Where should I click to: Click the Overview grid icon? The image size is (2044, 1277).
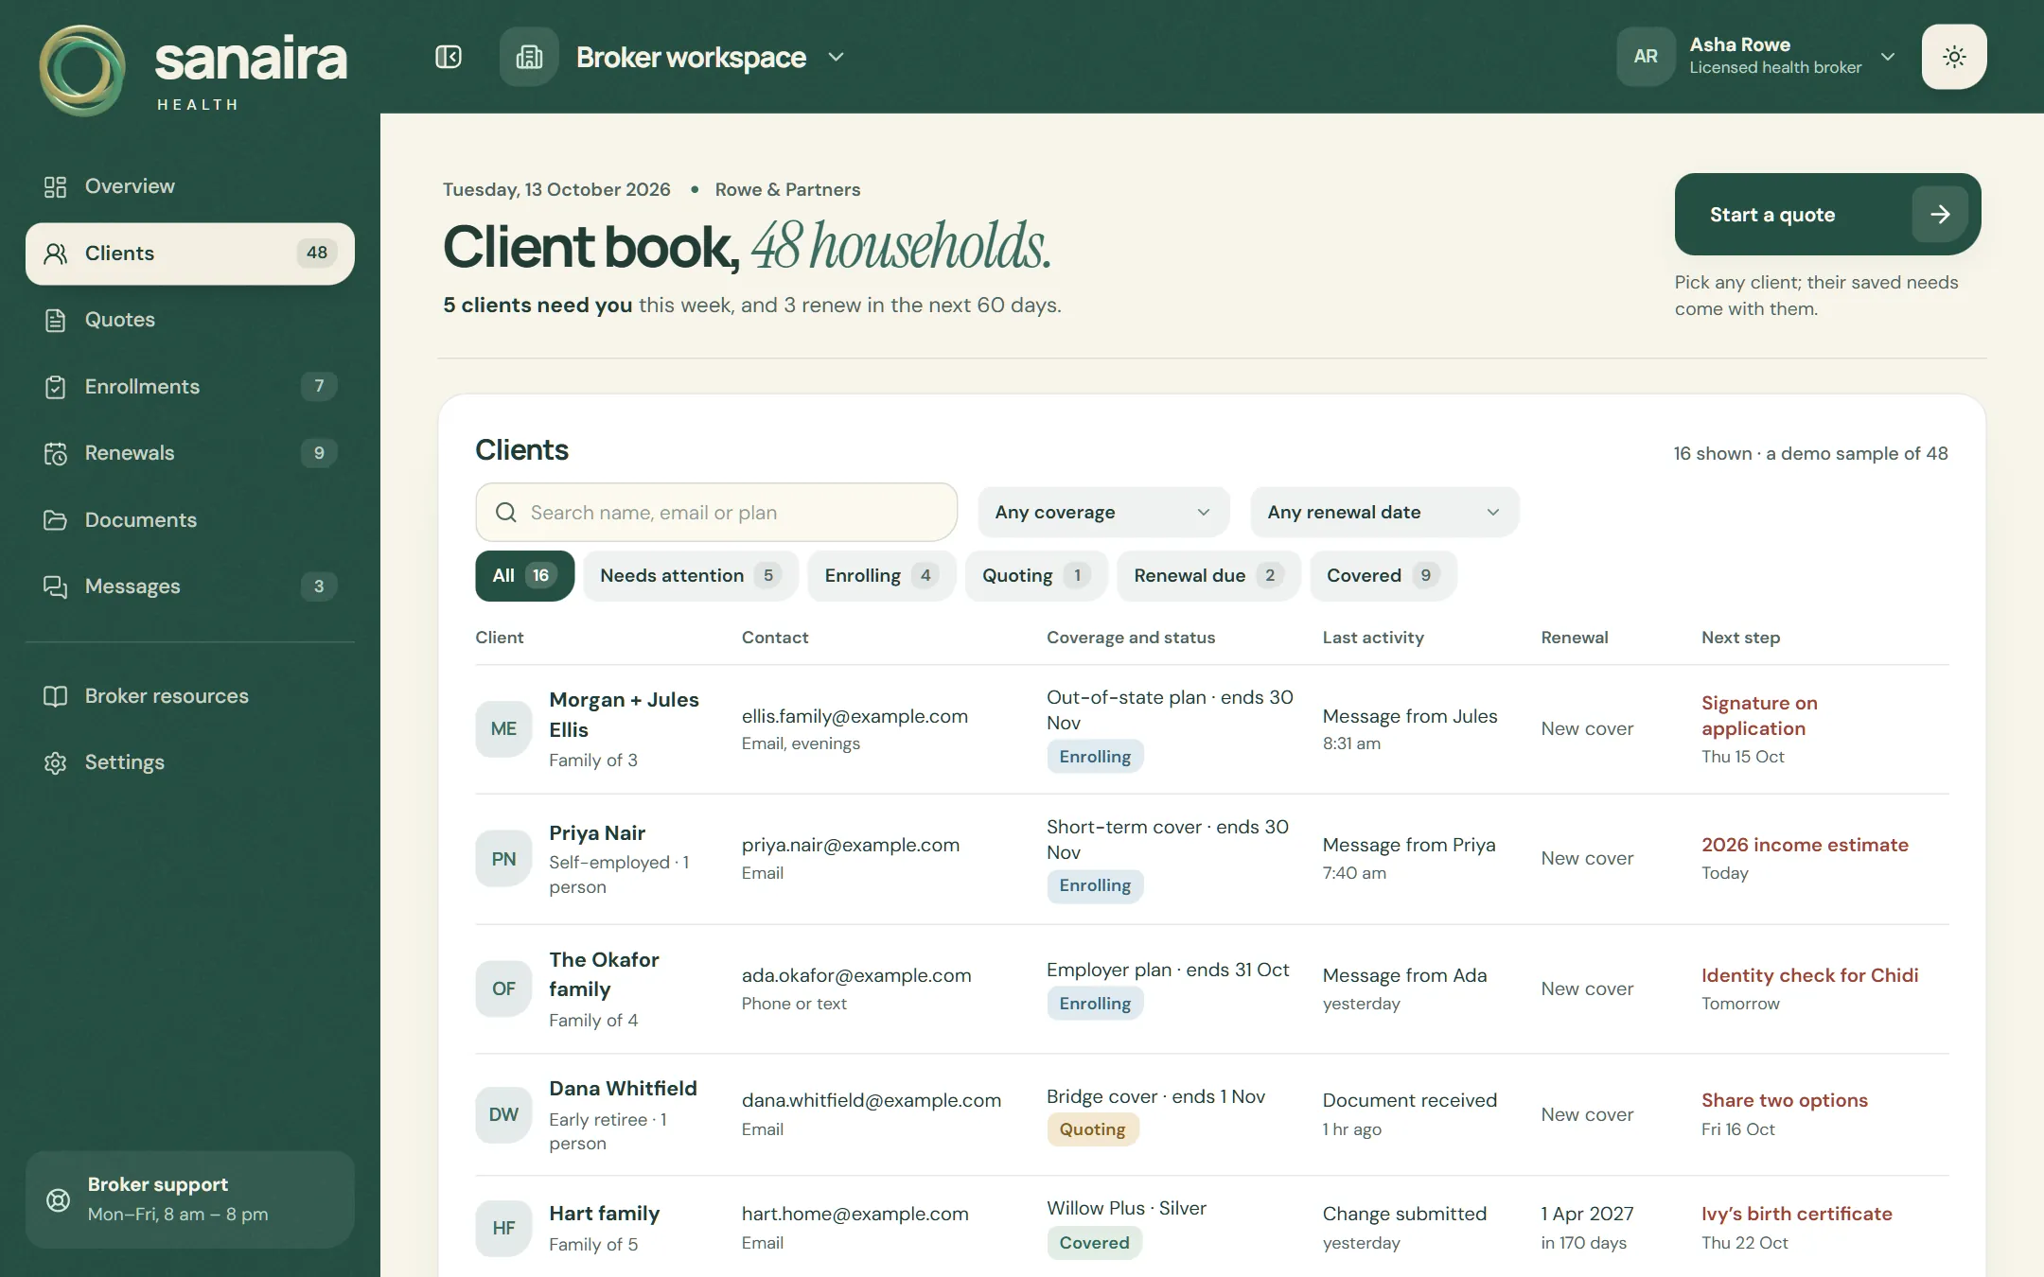55,186
